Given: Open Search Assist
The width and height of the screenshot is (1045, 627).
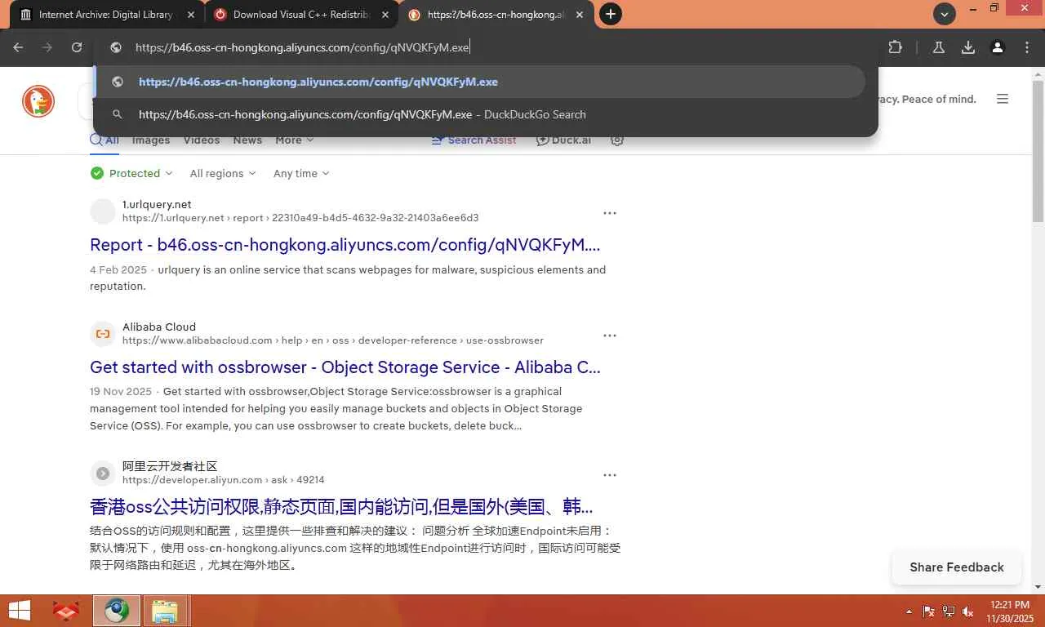Looking at the screenshot, I should pos(474,140).
